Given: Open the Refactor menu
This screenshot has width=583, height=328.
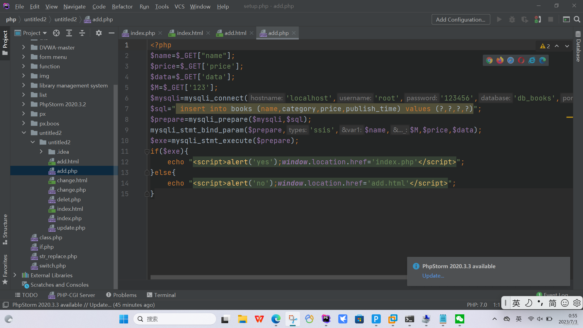Looking at the screenshot, I should [122, 6].
